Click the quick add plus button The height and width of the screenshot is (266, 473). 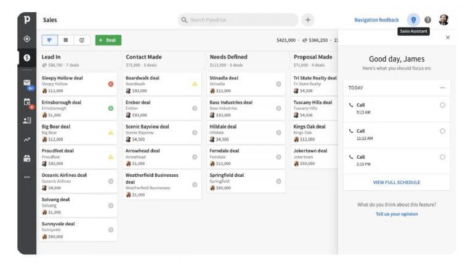click(x=308, y=20)
